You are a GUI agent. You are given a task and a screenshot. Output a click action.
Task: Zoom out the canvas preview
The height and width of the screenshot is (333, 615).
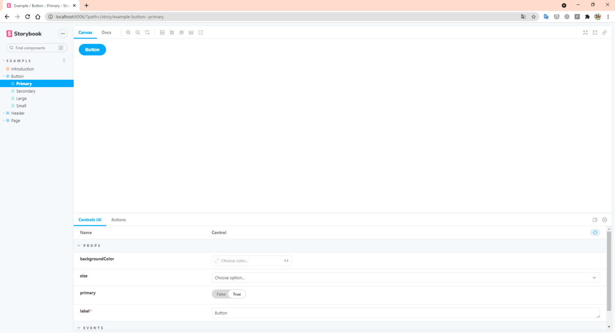click(138, 32)
